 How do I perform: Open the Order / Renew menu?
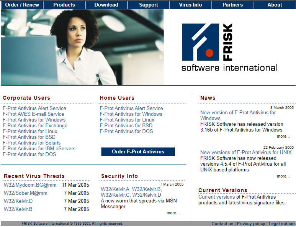22,5
